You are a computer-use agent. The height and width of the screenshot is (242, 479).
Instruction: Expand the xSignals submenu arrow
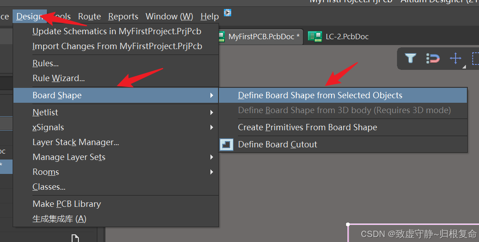pyautogui.click(x=211, y=128)
